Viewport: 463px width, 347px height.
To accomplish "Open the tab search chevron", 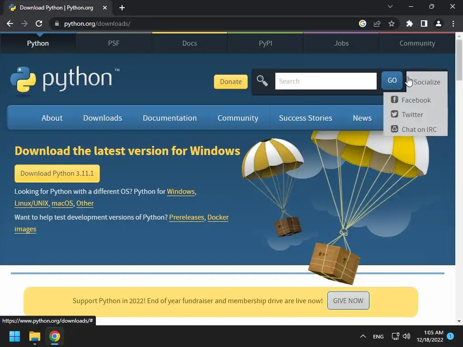I will coord(390,6).
